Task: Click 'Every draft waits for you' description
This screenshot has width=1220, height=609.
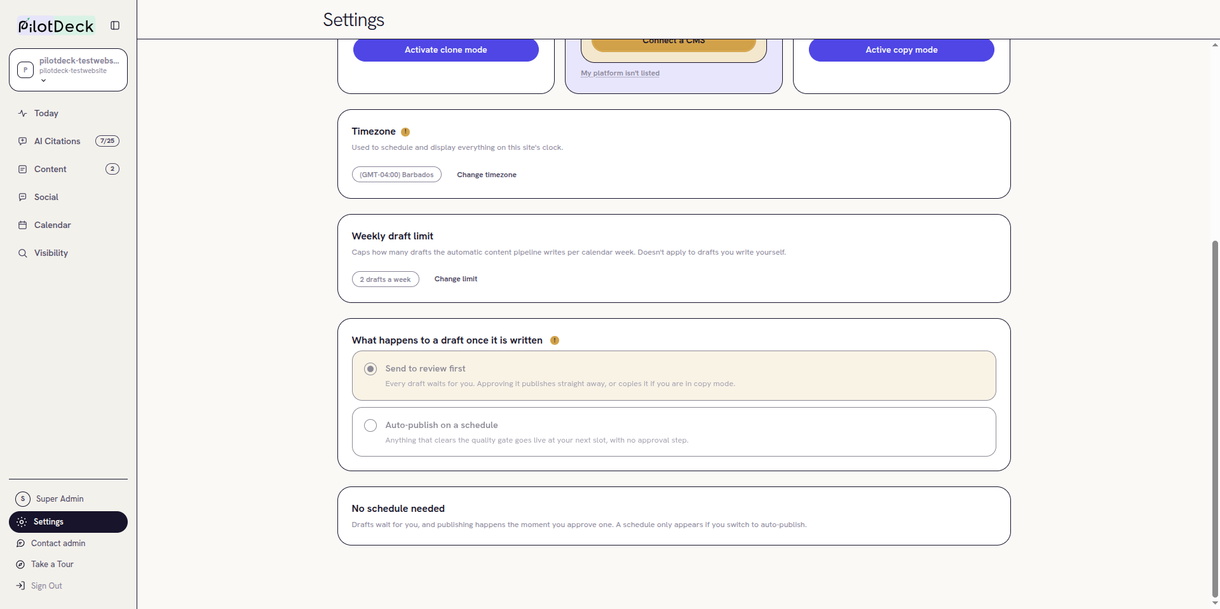Action: pyautogui.click(x=560, y=384)
